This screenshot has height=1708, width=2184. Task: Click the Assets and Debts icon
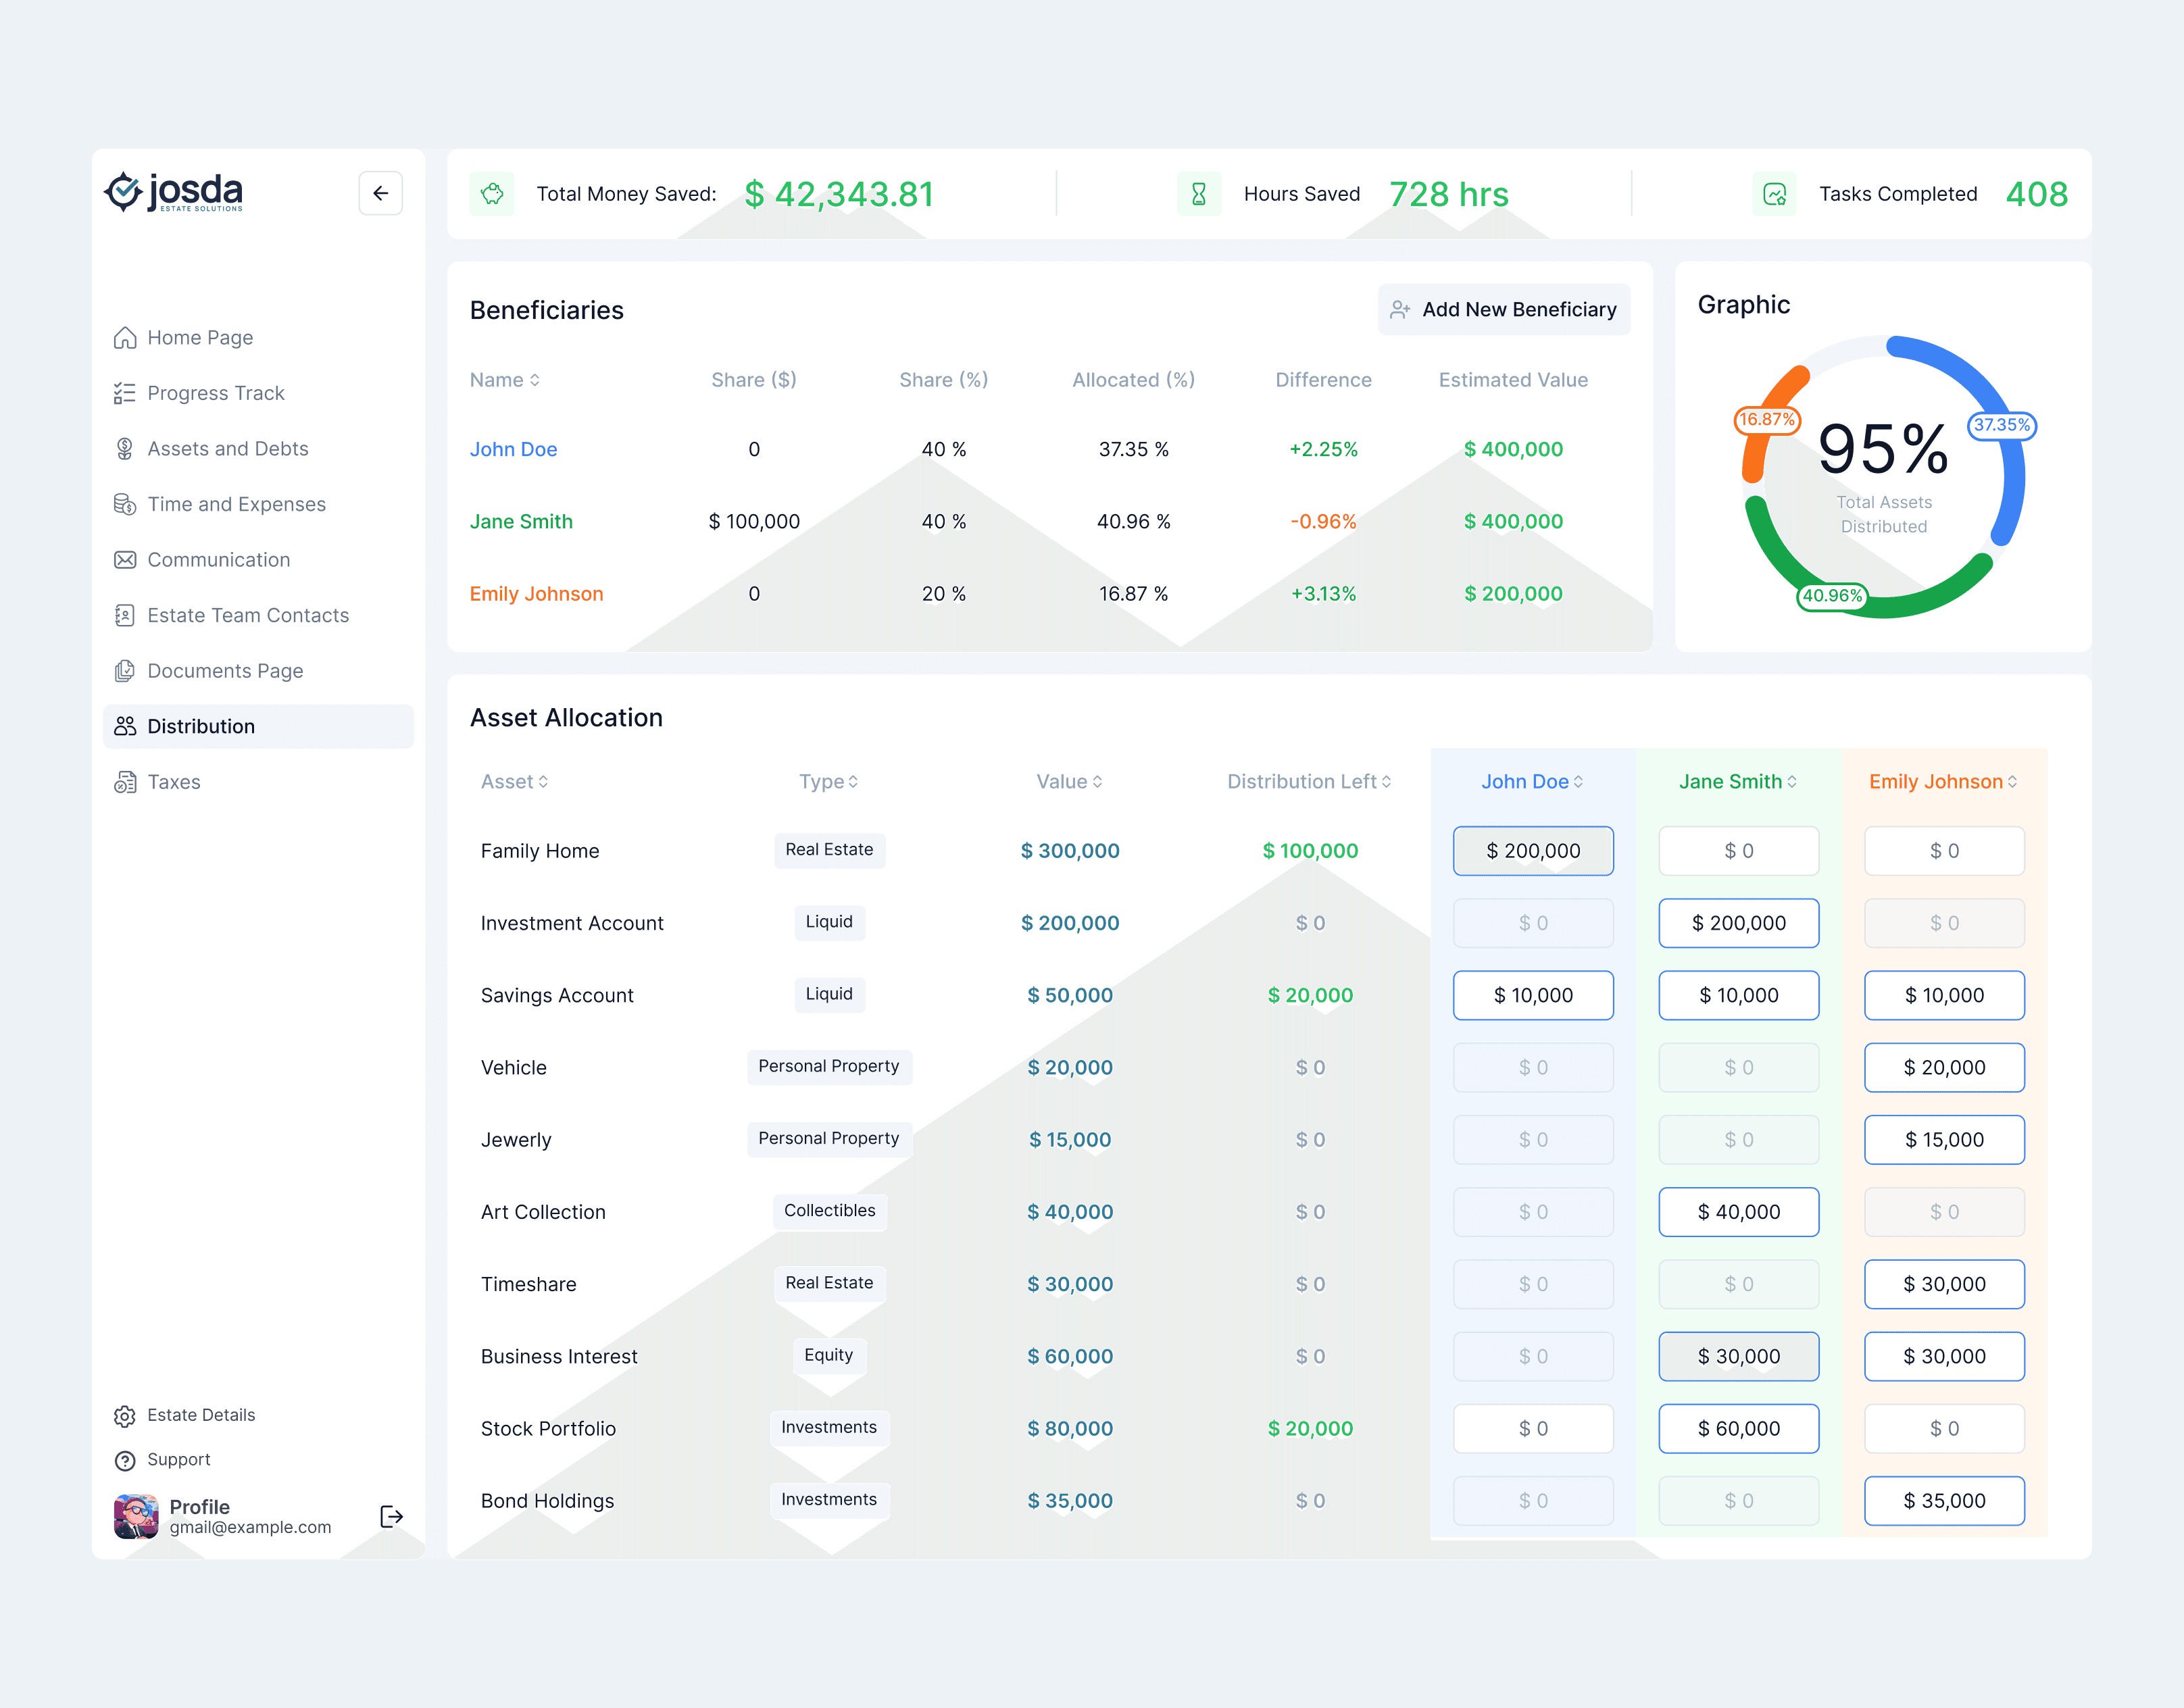tap(125, 449)
